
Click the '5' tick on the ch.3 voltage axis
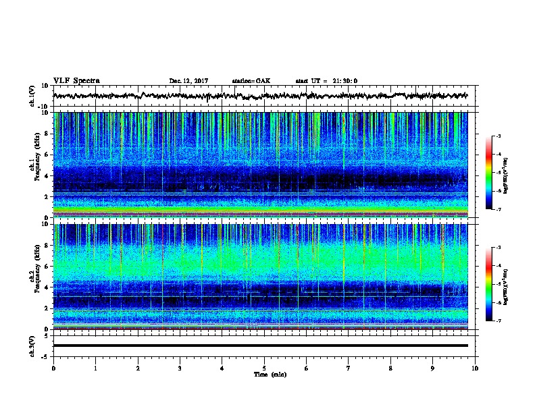(x=47, y=335)
